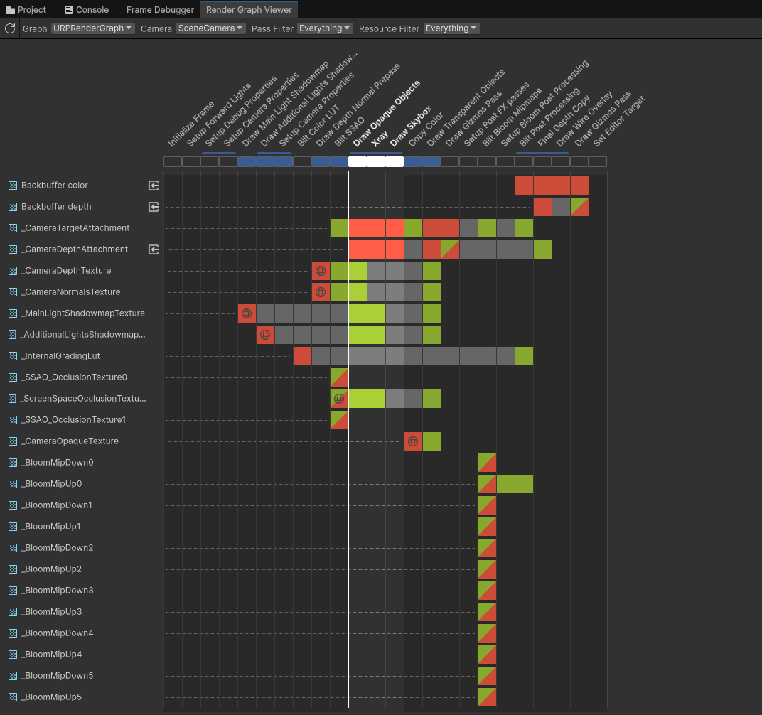Click texture icon beside _CameraDepthAttachment
Image resolution: width=762 pixels, height=715 pixels.
click(x=13, y=249)
